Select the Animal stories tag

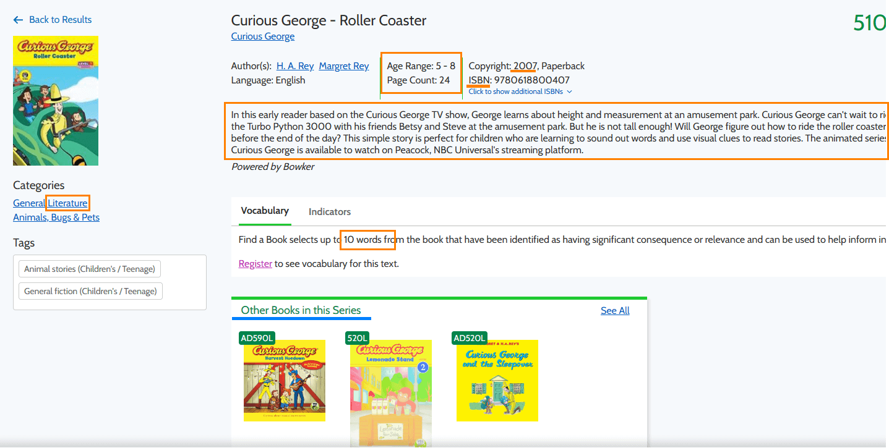point(90,269)
